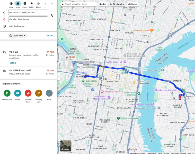Explore Parking Lots in Camden
The image size is (195, 154).
click(x=39, y=93)
